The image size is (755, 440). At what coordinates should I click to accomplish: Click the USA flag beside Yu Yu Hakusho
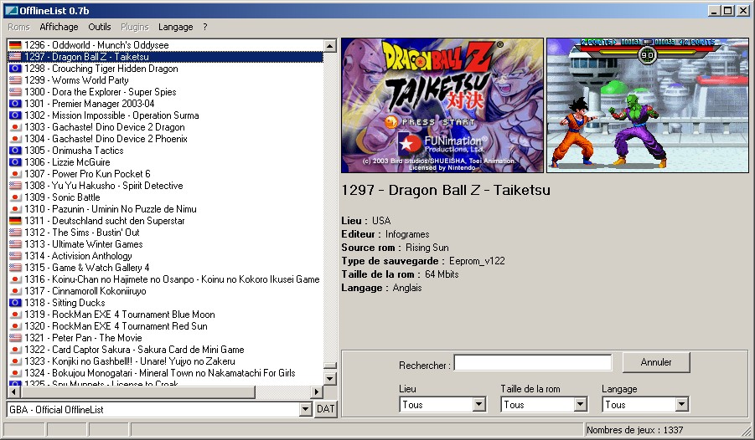coord(15,186)
